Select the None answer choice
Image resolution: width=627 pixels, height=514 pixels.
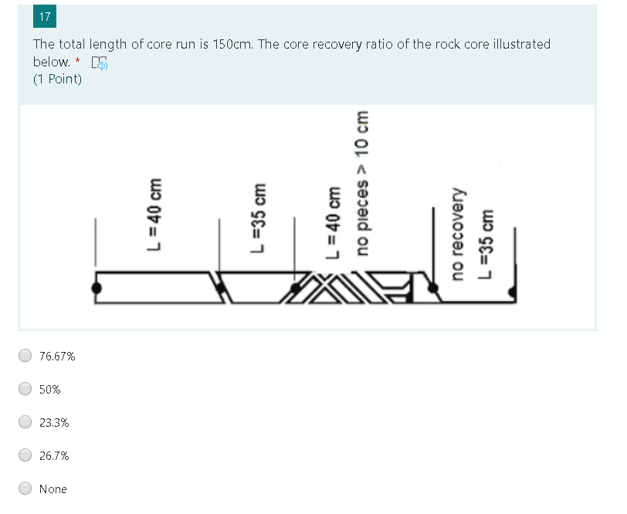[x=25, y=489]
